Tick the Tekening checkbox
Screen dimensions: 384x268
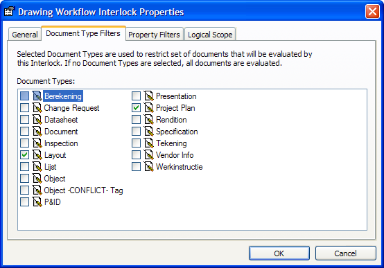(x=136, y=143)
